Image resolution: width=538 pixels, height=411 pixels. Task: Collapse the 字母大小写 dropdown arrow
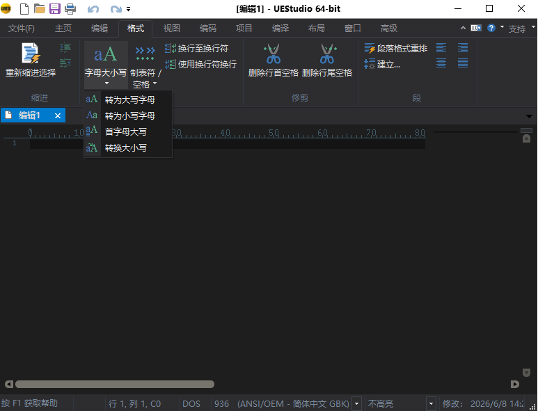106,83
